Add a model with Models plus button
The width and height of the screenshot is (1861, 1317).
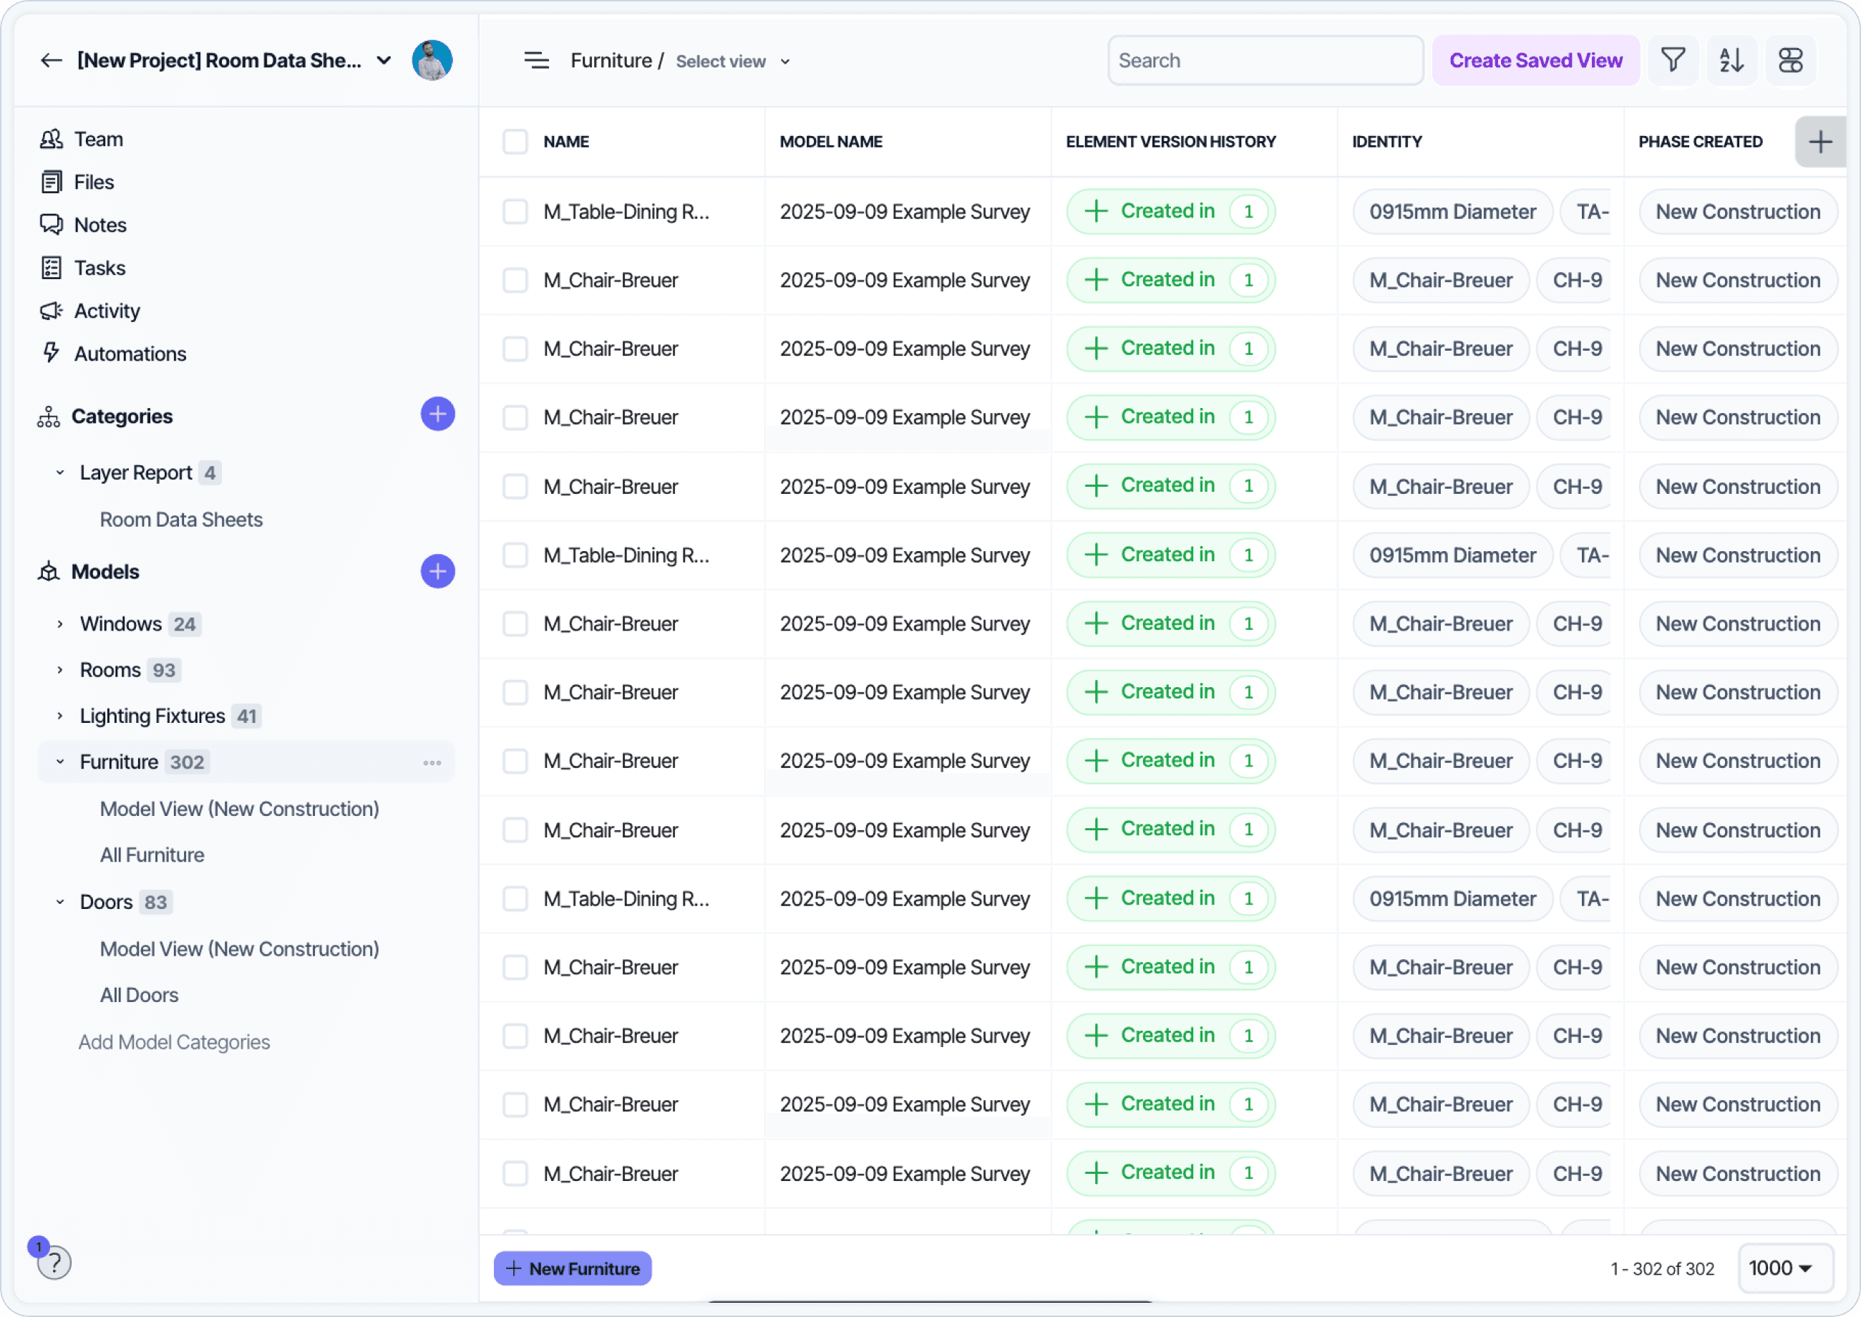437,572
